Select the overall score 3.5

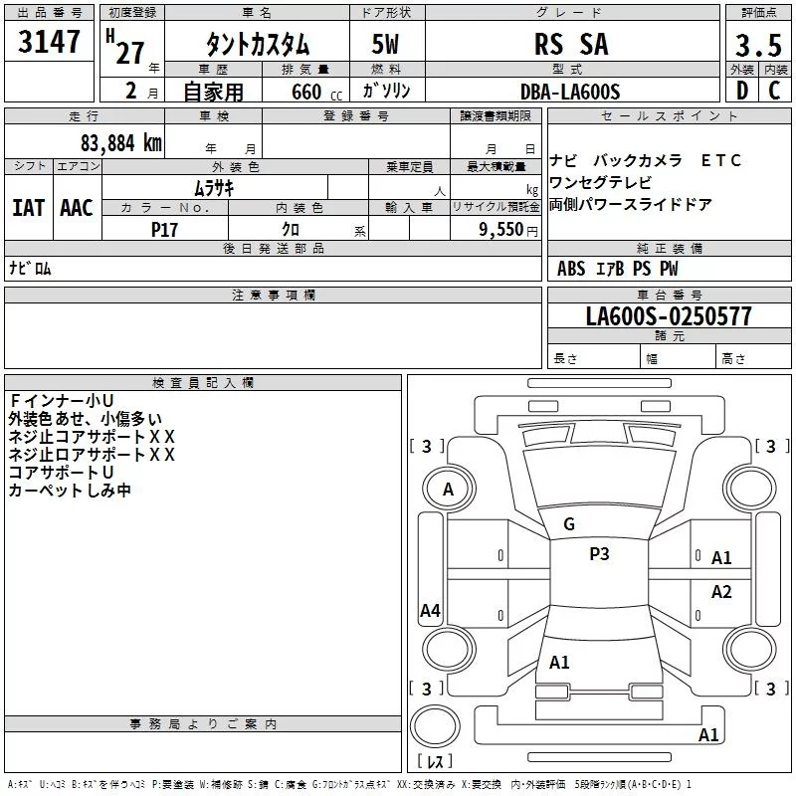coord(758,46)
